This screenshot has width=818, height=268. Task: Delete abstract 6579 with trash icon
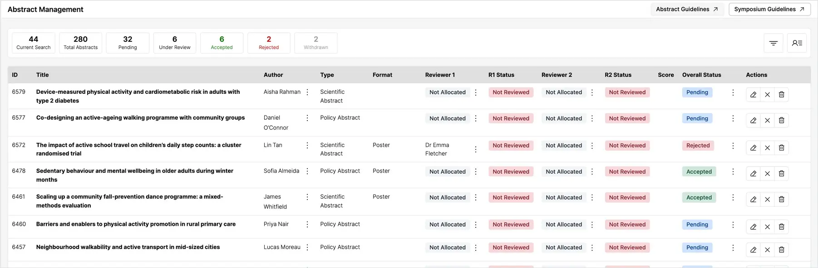pos(781,94)
